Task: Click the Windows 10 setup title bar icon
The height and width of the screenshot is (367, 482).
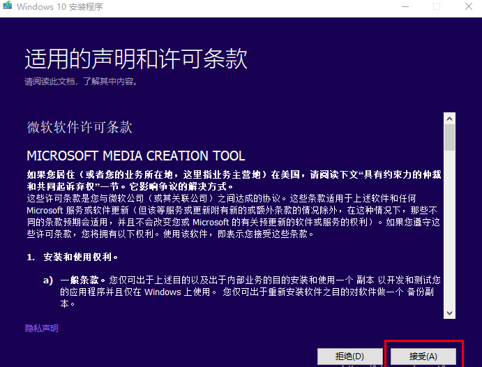Action: 8,6
